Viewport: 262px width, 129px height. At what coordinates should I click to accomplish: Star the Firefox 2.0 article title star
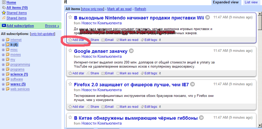tap(70, 84)
